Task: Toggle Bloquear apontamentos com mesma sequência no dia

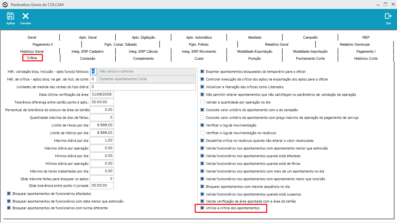Action: pos(202,187)
